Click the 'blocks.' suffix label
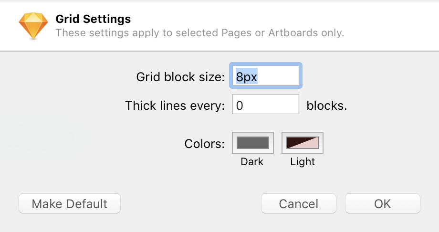Image resolution: width=439 pixels, height=232 pixels. click(326, 105)
